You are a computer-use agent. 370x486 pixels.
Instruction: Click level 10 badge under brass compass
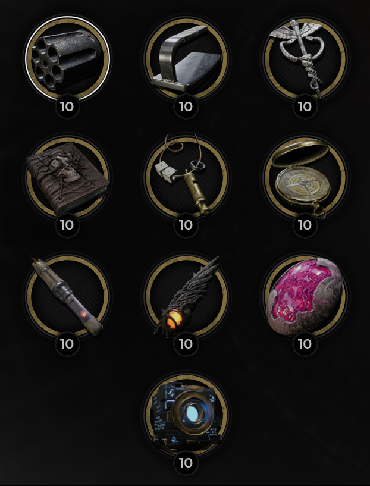305,225
